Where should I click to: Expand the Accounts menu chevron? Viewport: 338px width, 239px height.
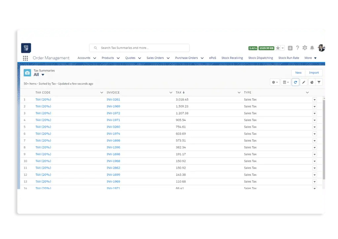95,58
